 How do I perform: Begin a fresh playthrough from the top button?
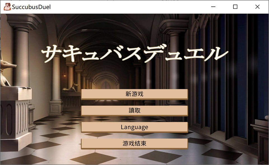coord(134,94)
